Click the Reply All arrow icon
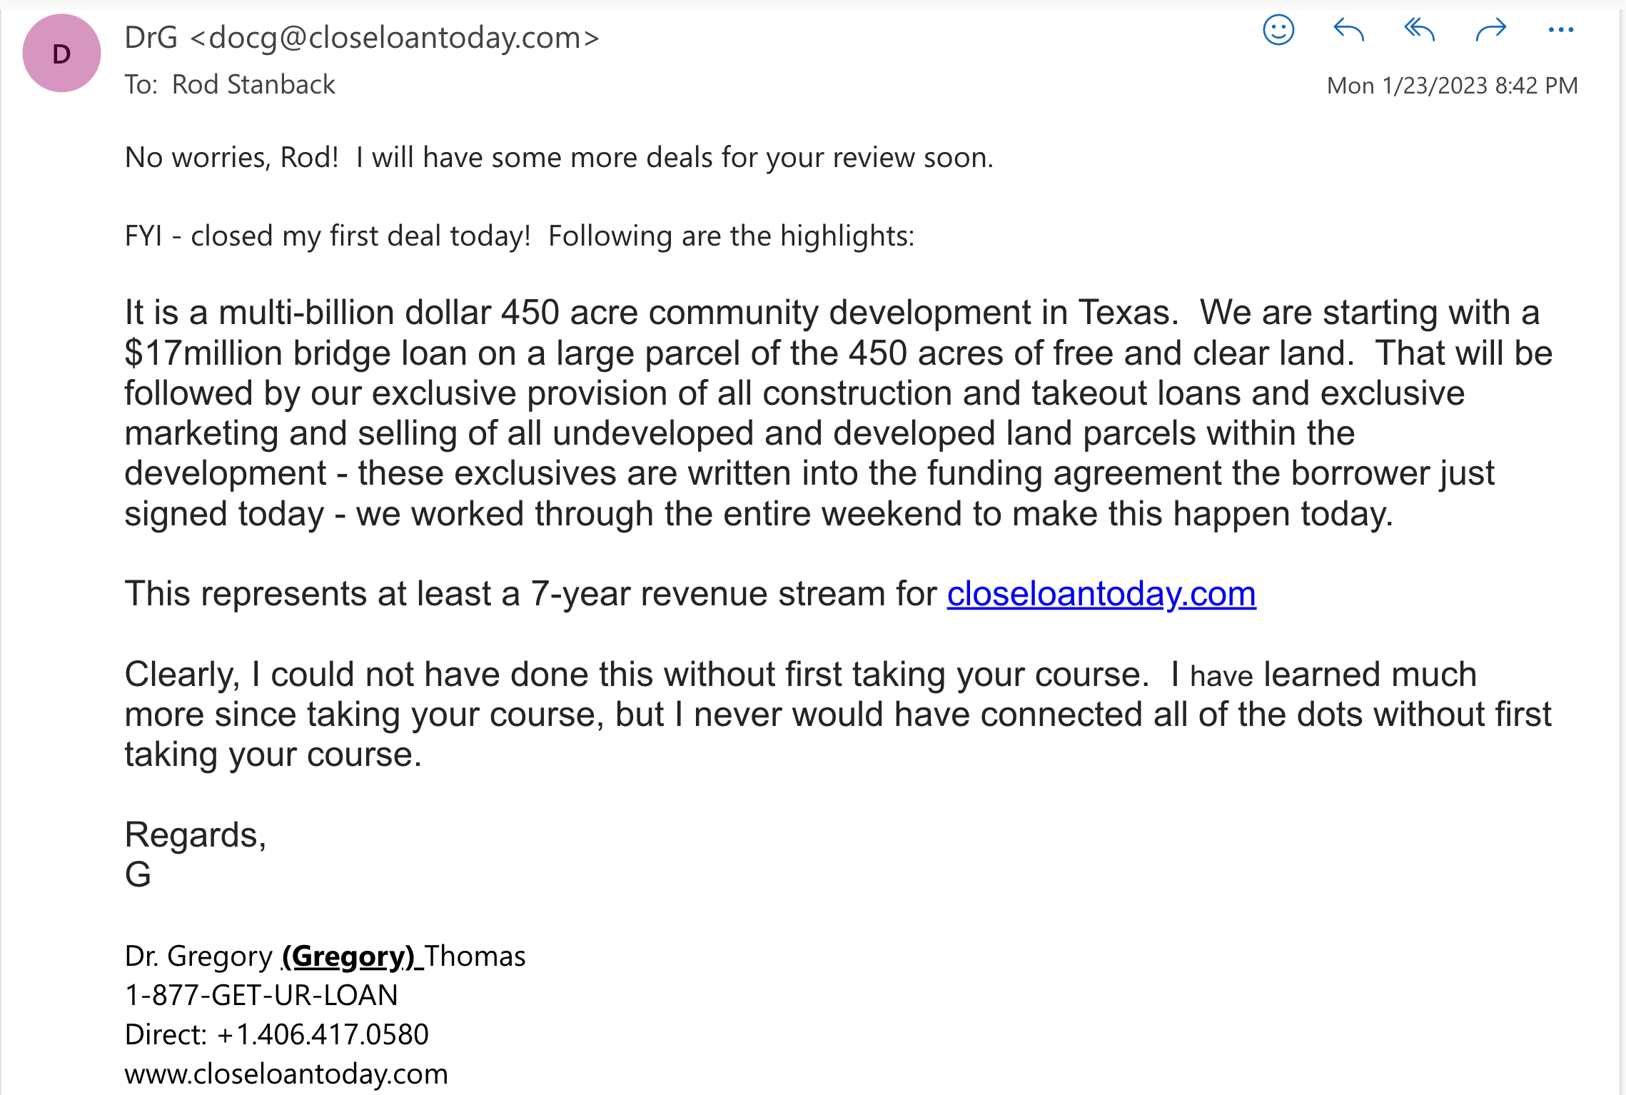1626x1095 pixels. click(1419, 30)
